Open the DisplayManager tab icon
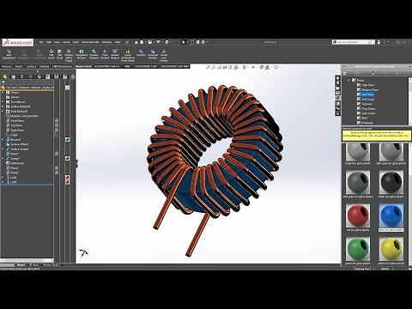The image size is (412, 309). click(39, 76)
